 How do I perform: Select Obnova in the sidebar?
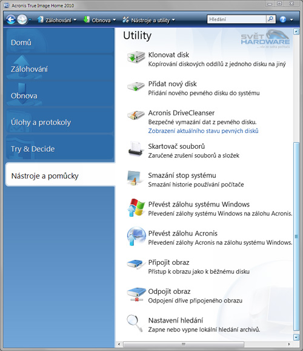tap(59, 94)
